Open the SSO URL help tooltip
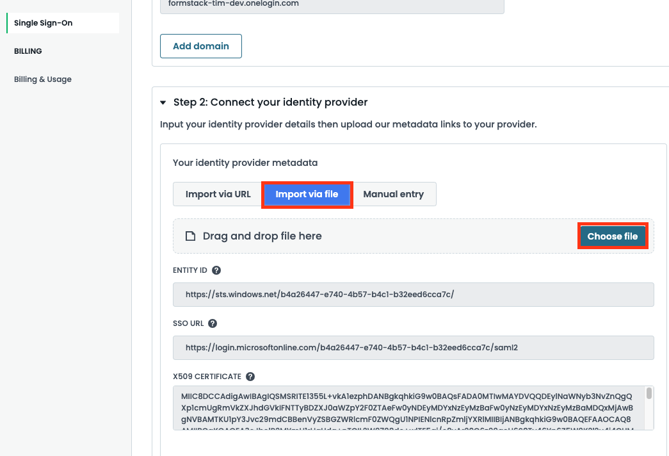669x456 pixels. coord(213,323)
